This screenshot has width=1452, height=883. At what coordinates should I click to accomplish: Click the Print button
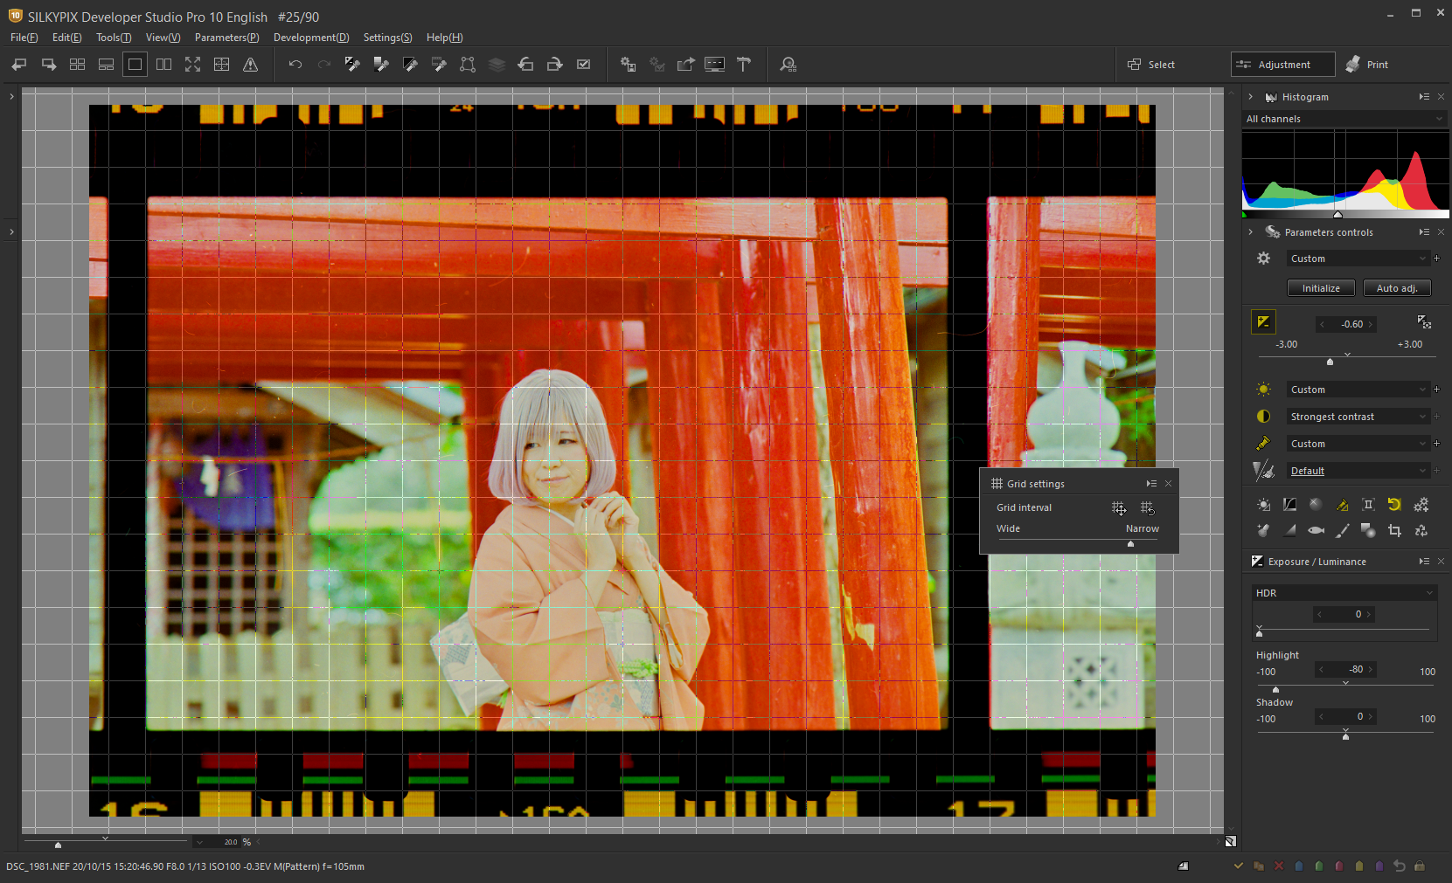point(1368,65)
